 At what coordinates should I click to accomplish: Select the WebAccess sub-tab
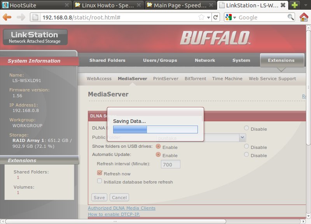point(99,79)
